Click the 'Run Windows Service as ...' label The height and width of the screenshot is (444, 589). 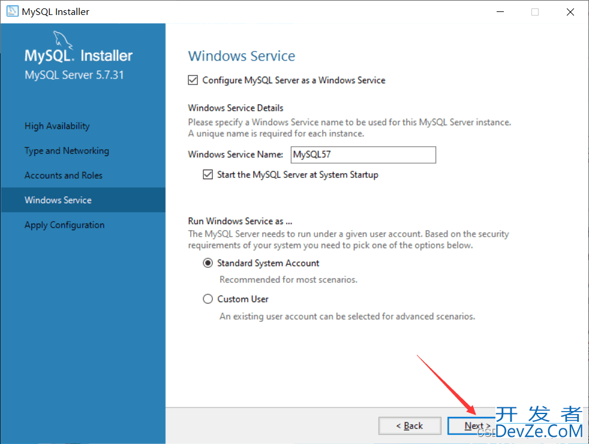240,221
